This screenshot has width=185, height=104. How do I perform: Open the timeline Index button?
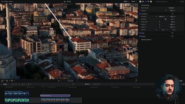[x=5, y=84]
